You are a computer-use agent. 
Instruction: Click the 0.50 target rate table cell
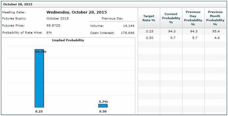pos(150,38)
